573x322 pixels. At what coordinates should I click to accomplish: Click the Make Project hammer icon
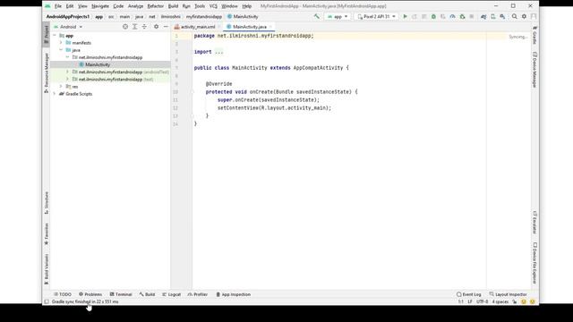tap(316, 16)
